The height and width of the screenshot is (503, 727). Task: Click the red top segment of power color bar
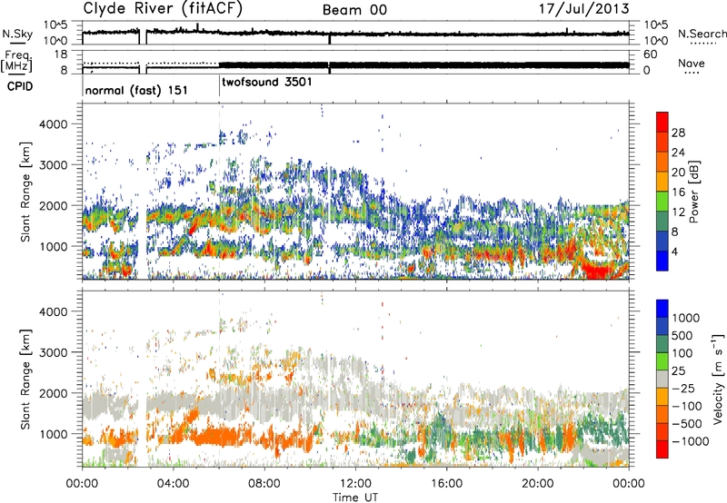(662, 123)
